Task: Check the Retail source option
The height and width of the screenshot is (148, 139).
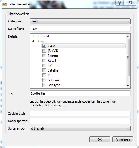Action: pos(44,60)
